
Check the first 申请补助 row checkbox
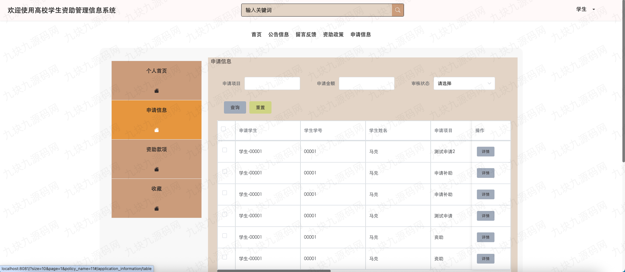[x=225, y=171]
